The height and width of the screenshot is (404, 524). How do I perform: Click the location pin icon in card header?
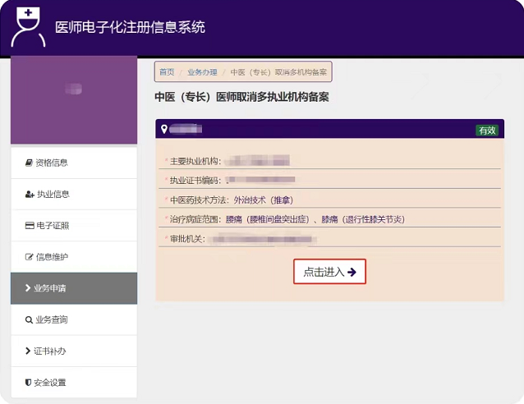(164, 130)
